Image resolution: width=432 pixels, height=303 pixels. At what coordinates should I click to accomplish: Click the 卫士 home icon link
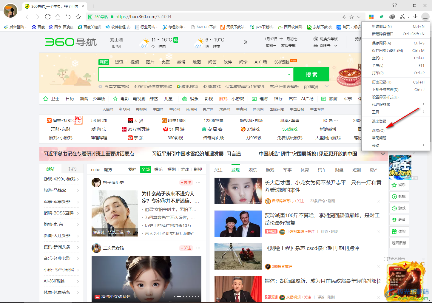pos(51,99)
